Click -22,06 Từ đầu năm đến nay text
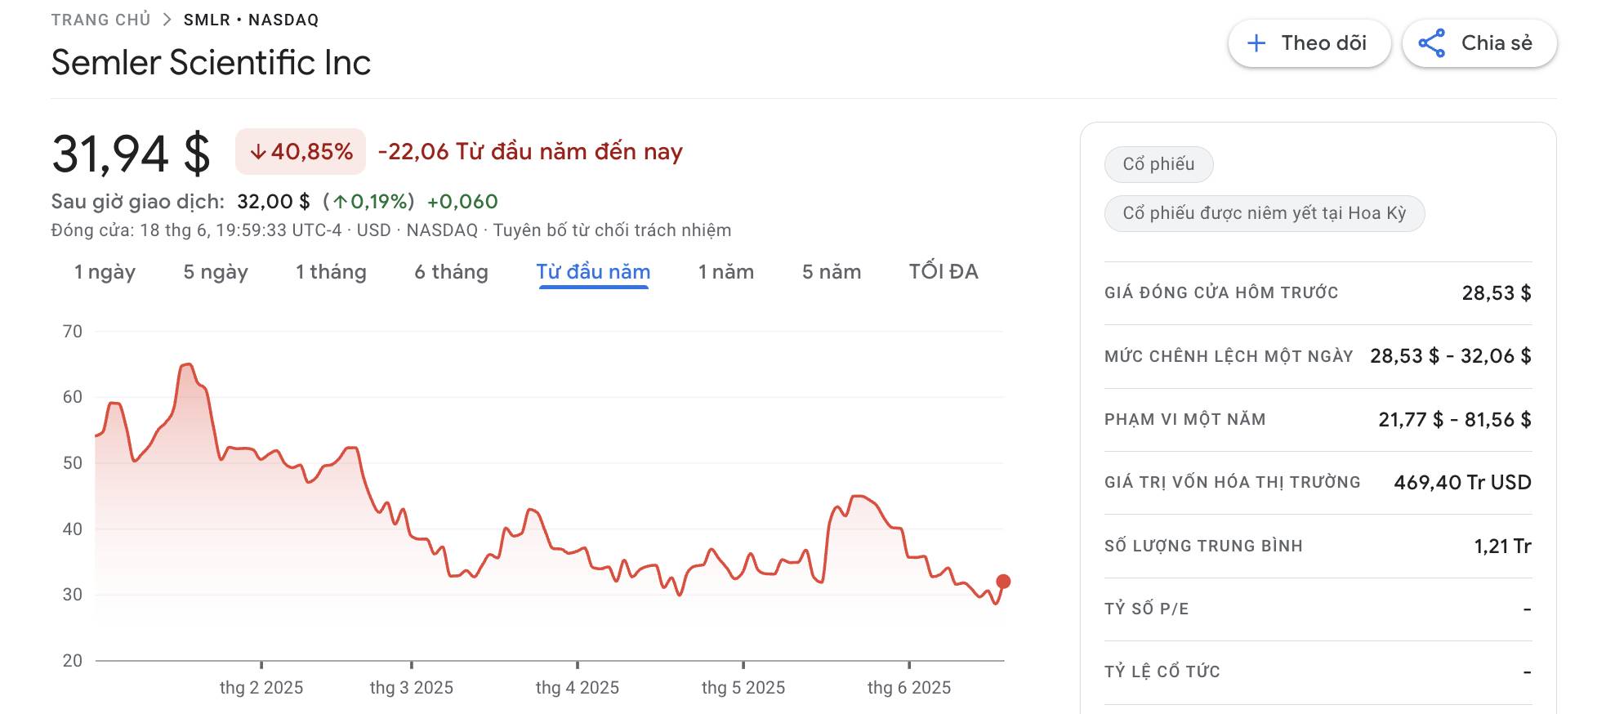Screen dimensions: 1606x714 (530, 151)
